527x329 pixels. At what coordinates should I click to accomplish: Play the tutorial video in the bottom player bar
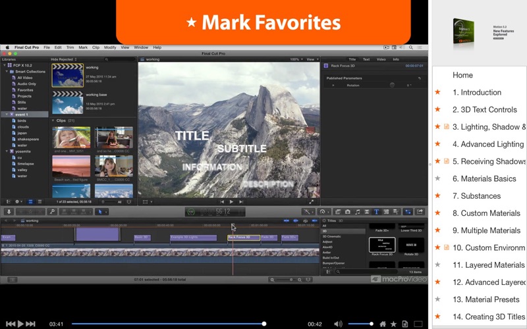click(x=20, y=324)
